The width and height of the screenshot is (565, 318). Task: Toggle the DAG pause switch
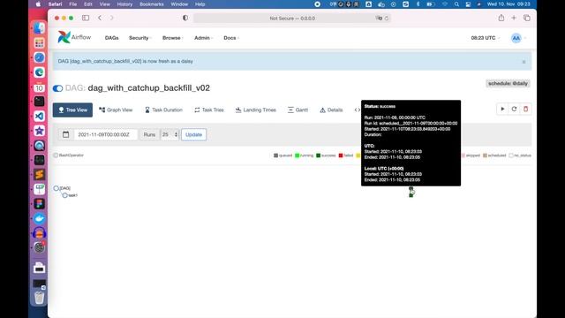[57, 88]
